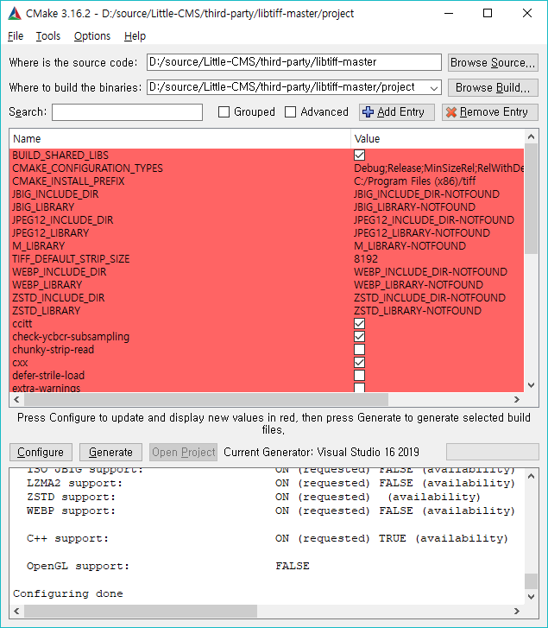The width and height of the screenshot is (548, 628).
Task: Select CMAKE_INSTALL_PREFIX entry name
Action: 68,181
